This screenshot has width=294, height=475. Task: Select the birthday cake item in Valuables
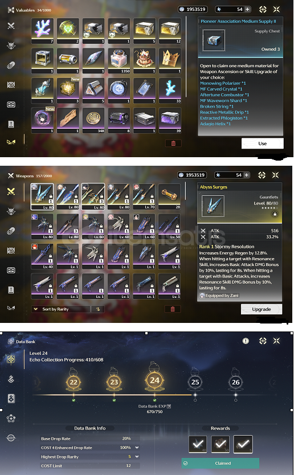(x=144, y=60)
